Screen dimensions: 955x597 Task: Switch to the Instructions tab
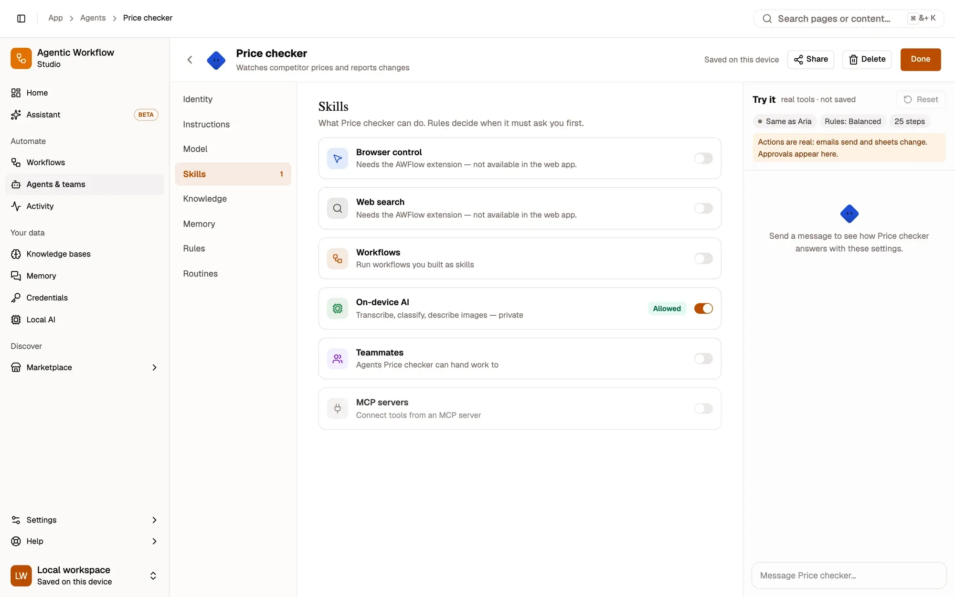point(233,124)
